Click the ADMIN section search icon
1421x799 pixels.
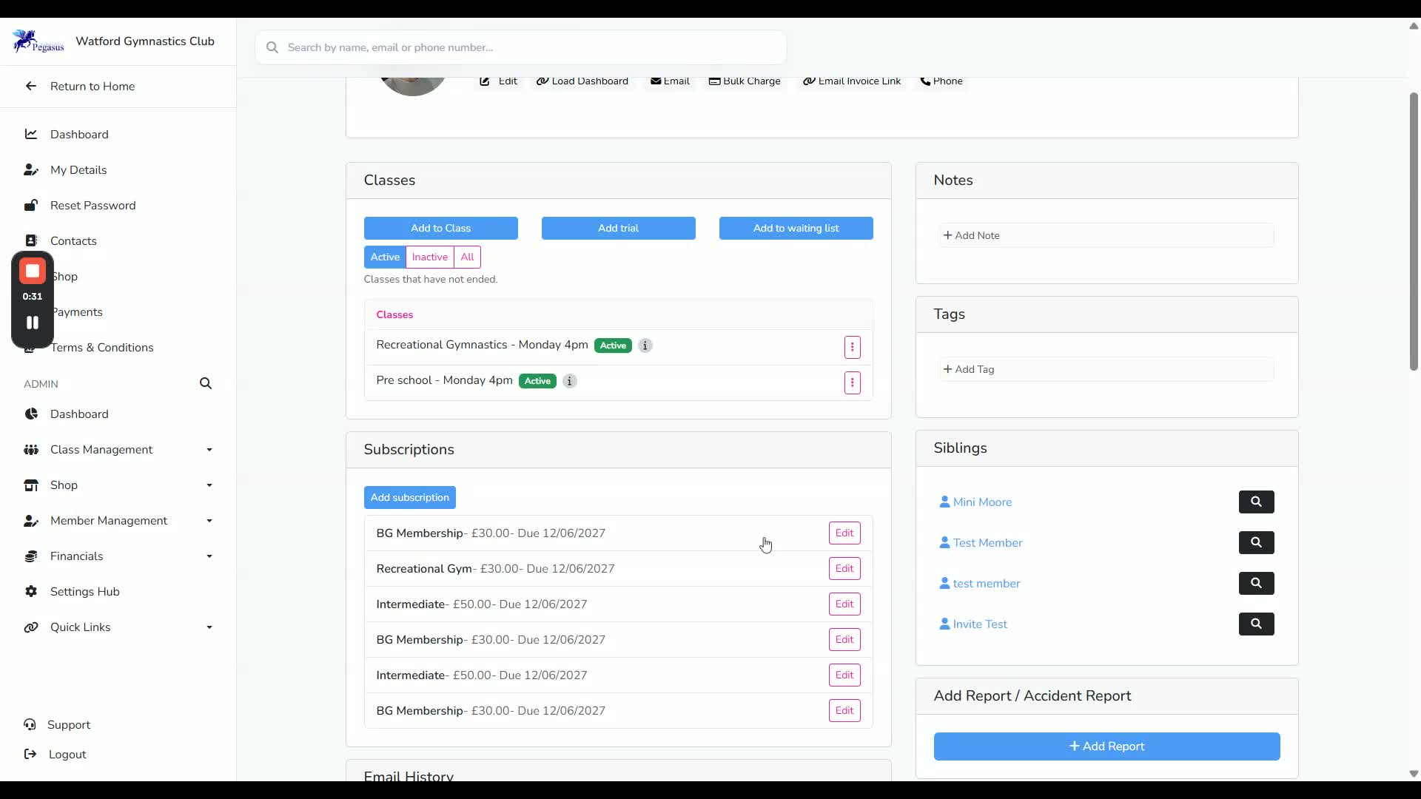tap(206, 383)
